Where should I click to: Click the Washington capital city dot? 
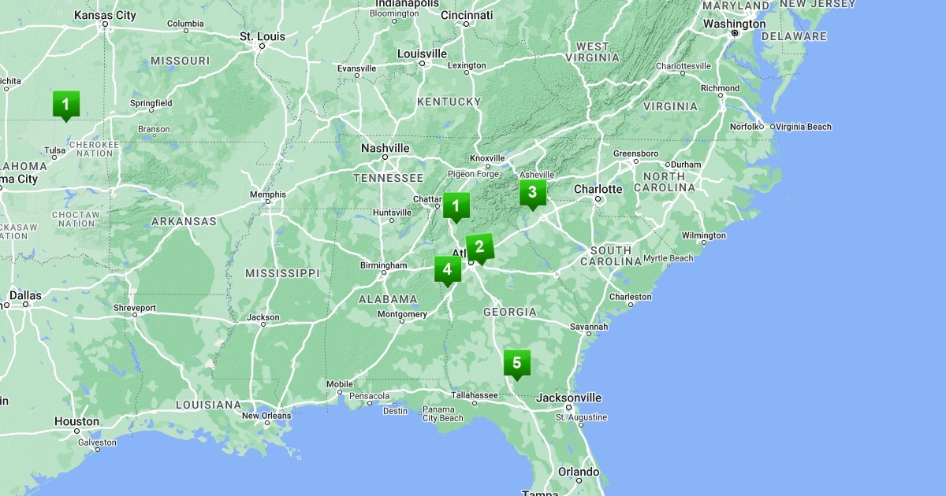[x=735, y=34]
